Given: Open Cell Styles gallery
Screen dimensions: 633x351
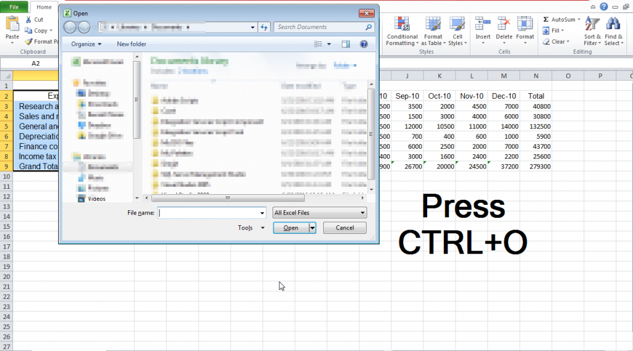Looking at the screenshot, I should (x=457, y=31).
